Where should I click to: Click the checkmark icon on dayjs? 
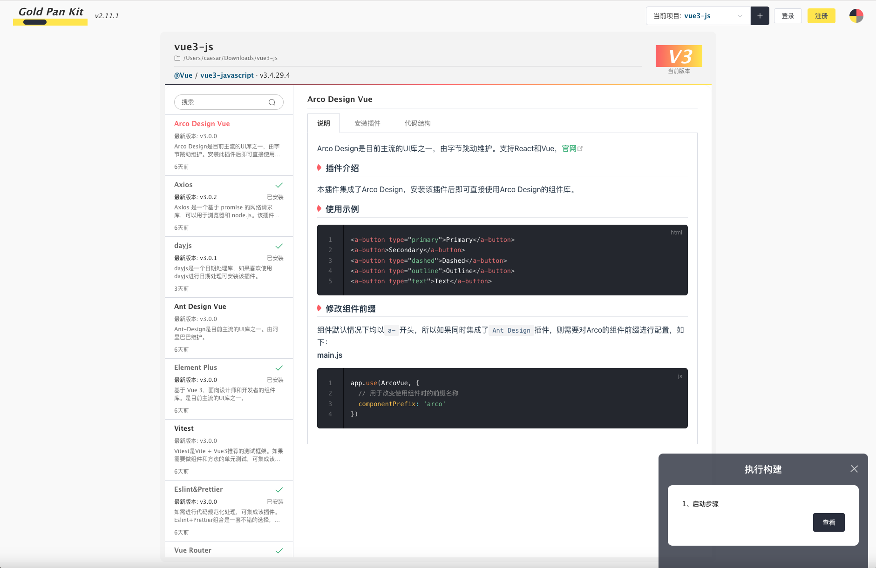tap(279, 246)
